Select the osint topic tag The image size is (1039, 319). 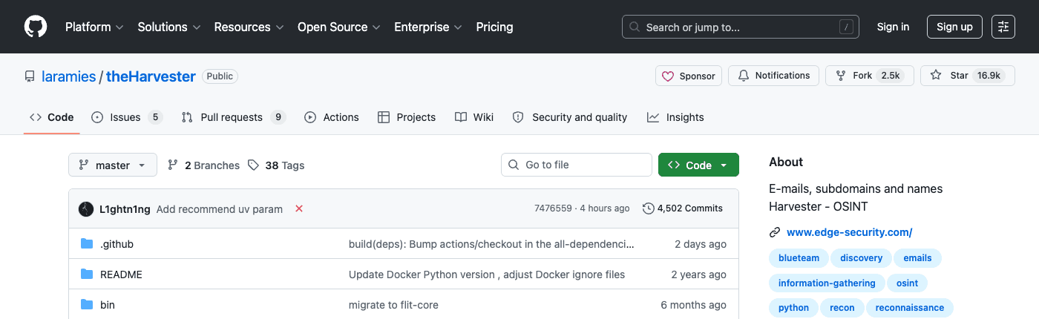pyautogui.click(x=907, y=283)
